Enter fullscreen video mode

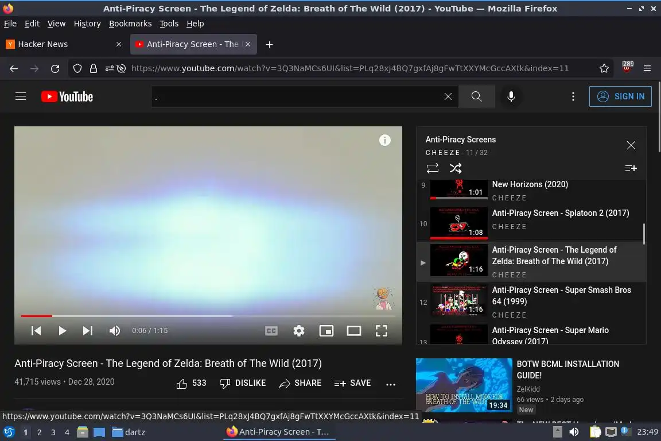click(x=381, y=331)
